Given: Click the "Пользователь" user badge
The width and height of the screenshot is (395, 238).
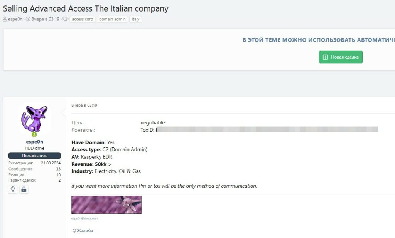Looking at the screenshot, I should (x=34, y=156).
